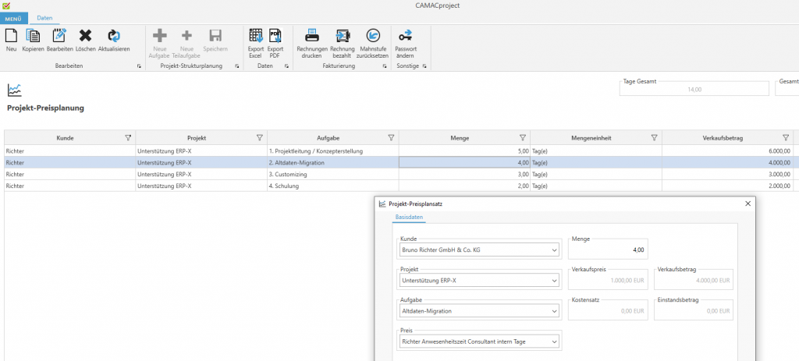Select row '3. Customizing'
Viewport: 799px width, 361px height.
tap(399, 174)
